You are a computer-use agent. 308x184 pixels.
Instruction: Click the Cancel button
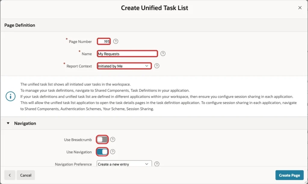click(x=26, y=175)
